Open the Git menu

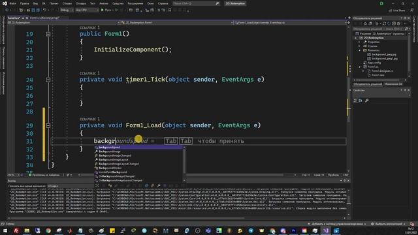coord(44,3)
